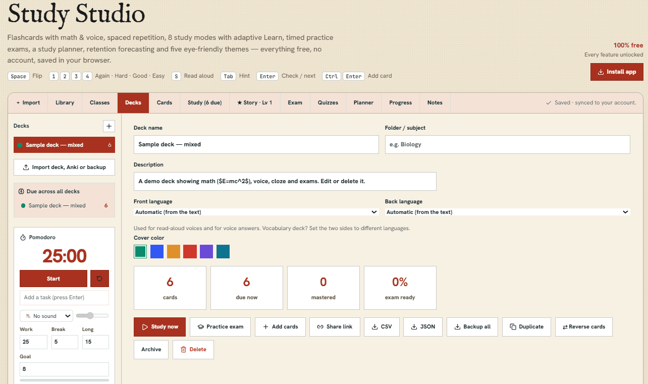The image size is (648, 384).
Task: Expand the No sound dropdown
Action: point(46,316)
